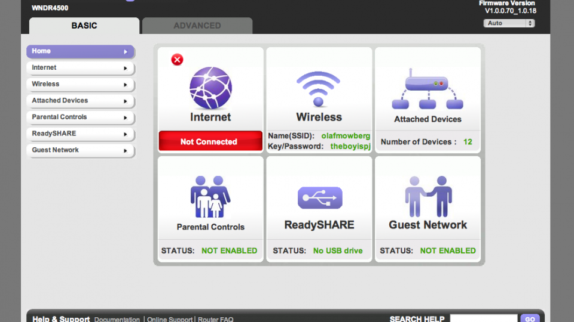574x322 pixels.
Task: Open the Documentation link
Action: coord(117,319)
